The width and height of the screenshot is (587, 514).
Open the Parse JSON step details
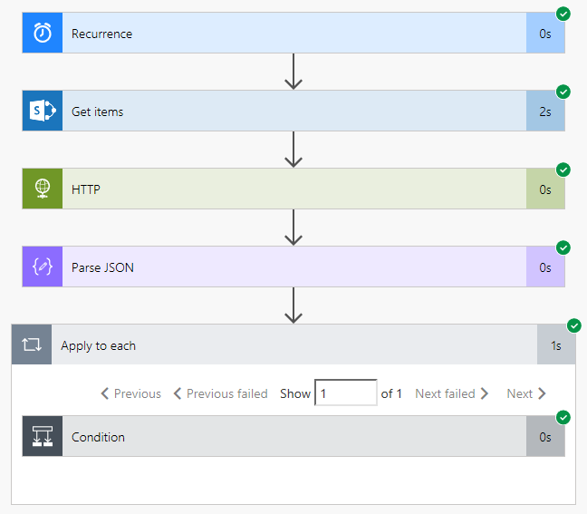290,267
